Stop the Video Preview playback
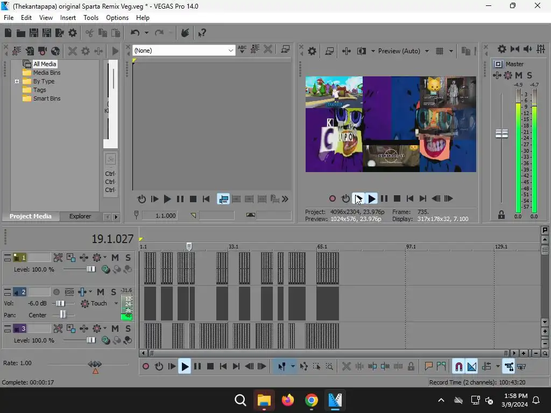This screenshot has width=551, height=413. click(397, 199)
